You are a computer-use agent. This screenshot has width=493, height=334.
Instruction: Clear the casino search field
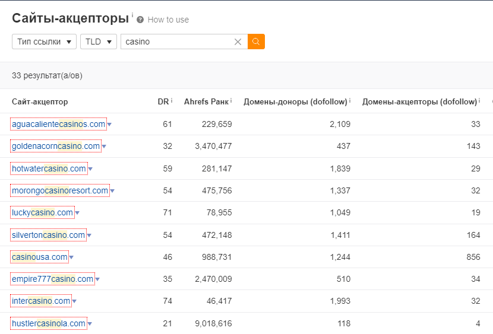(238, 42)
